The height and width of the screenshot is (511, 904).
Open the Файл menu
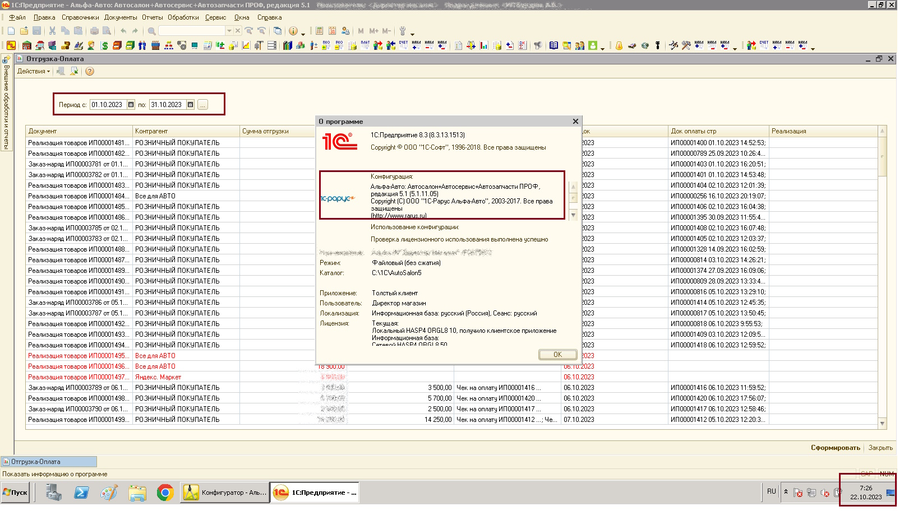point(17,17)
